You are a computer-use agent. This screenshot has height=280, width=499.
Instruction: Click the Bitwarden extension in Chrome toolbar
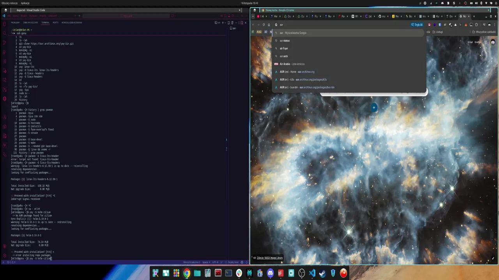(439, 24)
